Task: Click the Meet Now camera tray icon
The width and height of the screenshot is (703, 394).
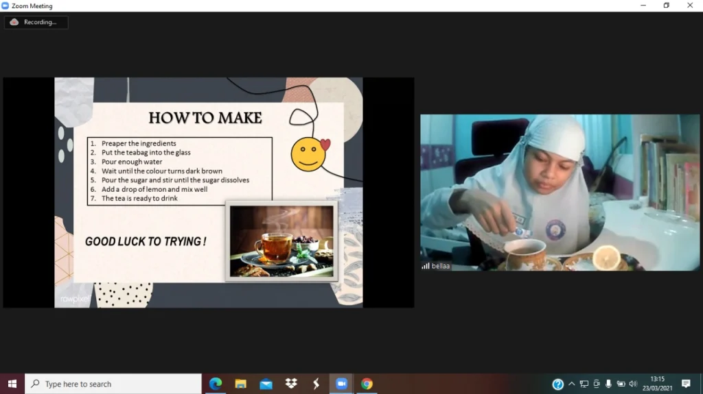Action: point(597,384)
